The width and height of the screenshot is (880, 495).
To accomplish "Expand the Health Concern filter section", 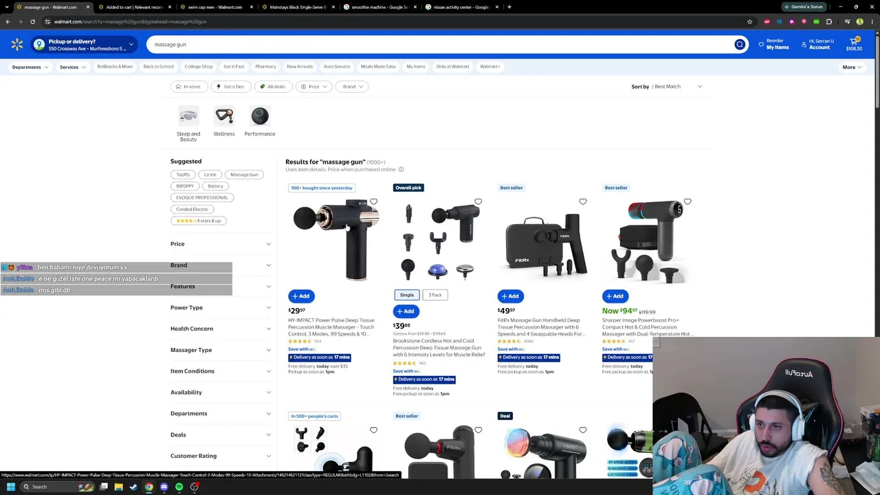I will pyautogui.click(x=221, y=329).
